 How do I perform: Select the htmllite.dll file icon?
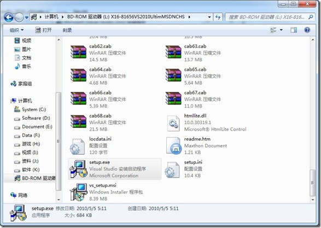coord(173,123)
